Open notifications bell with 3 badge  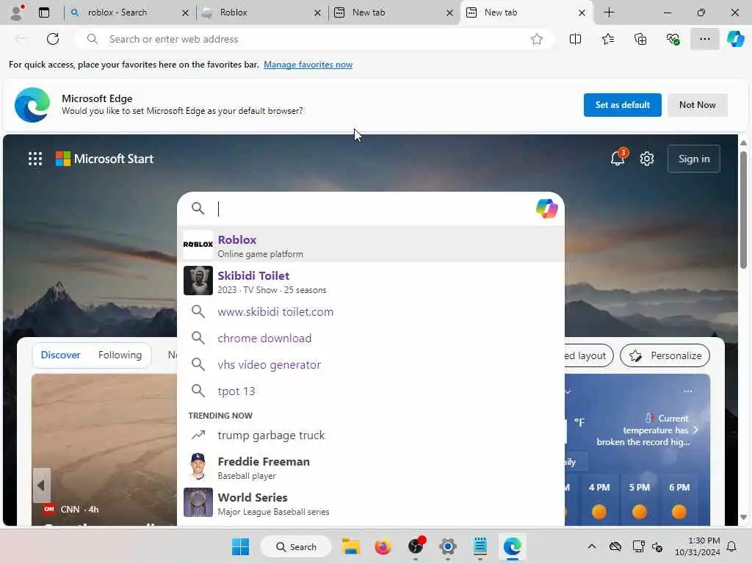point(618,158)
